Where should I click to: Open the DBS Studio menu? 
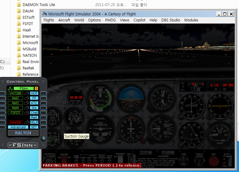click(x=171, y=20)
